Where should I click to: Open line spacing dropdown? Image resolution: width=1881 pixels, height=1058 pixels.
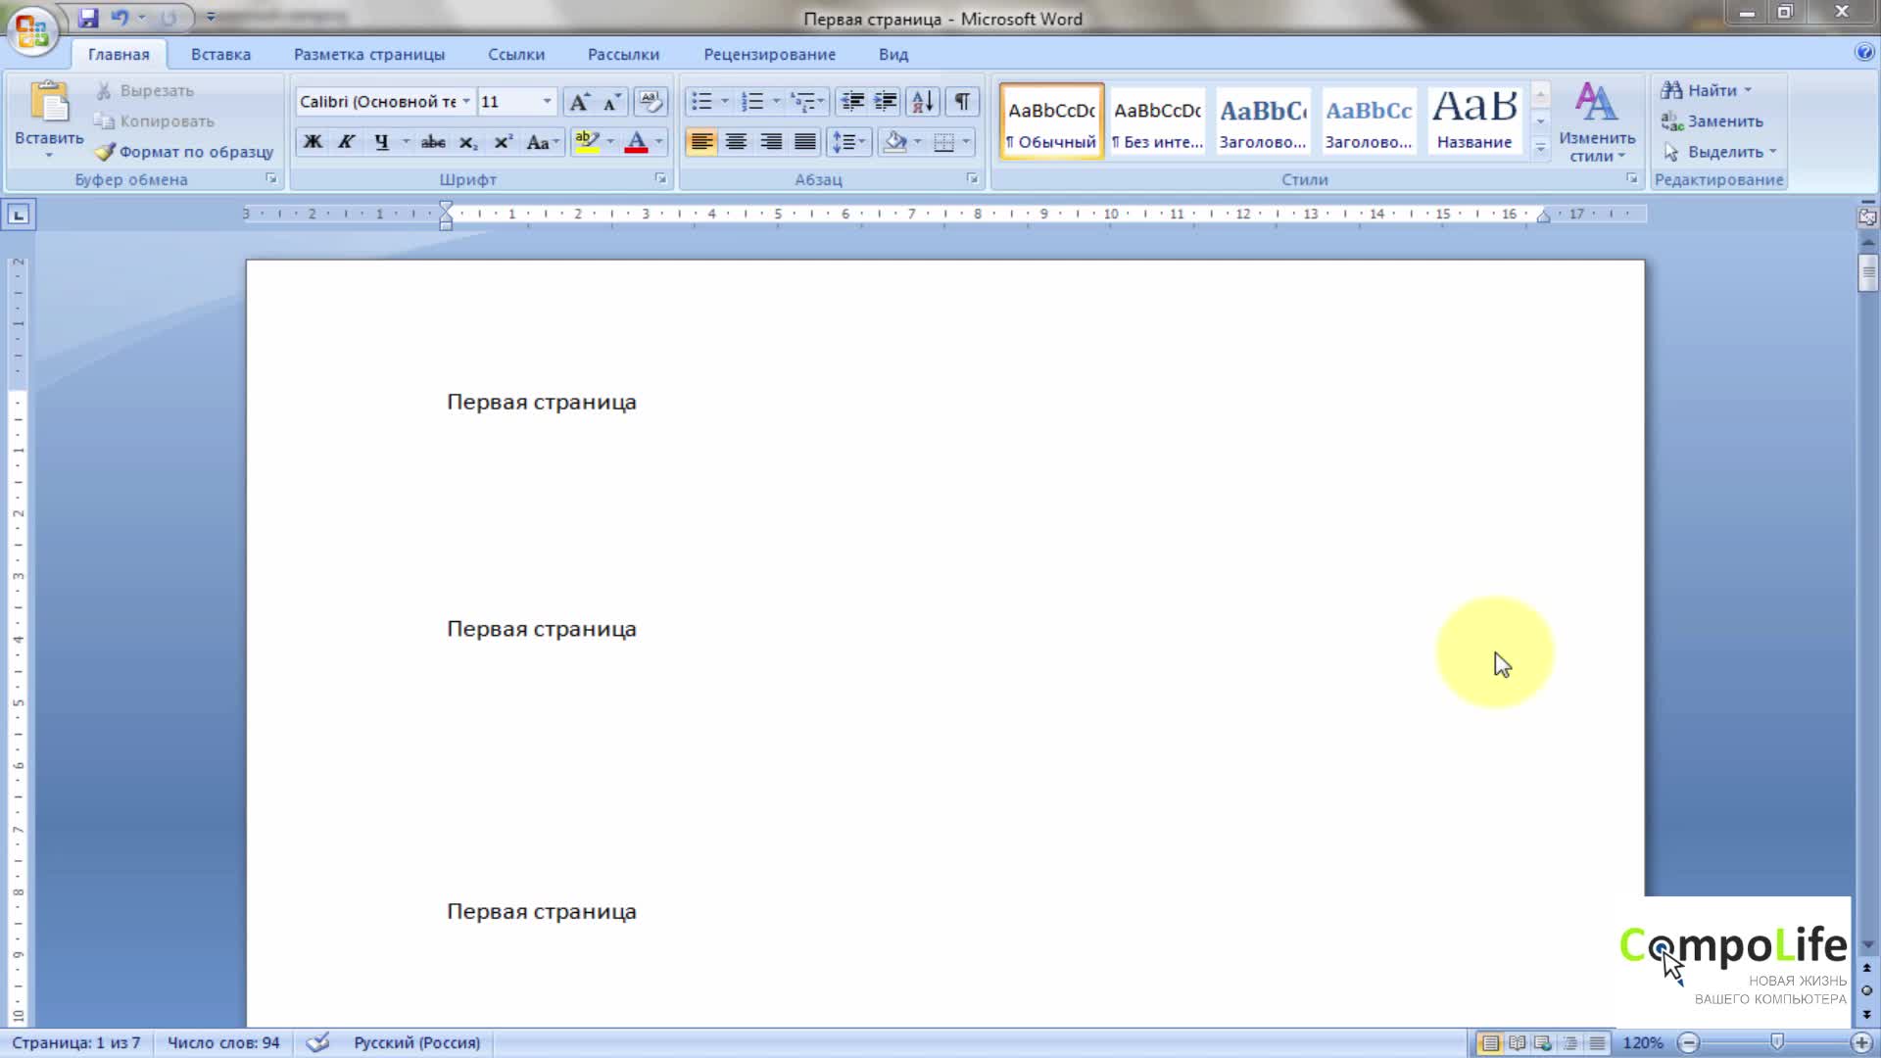point(848,142)
